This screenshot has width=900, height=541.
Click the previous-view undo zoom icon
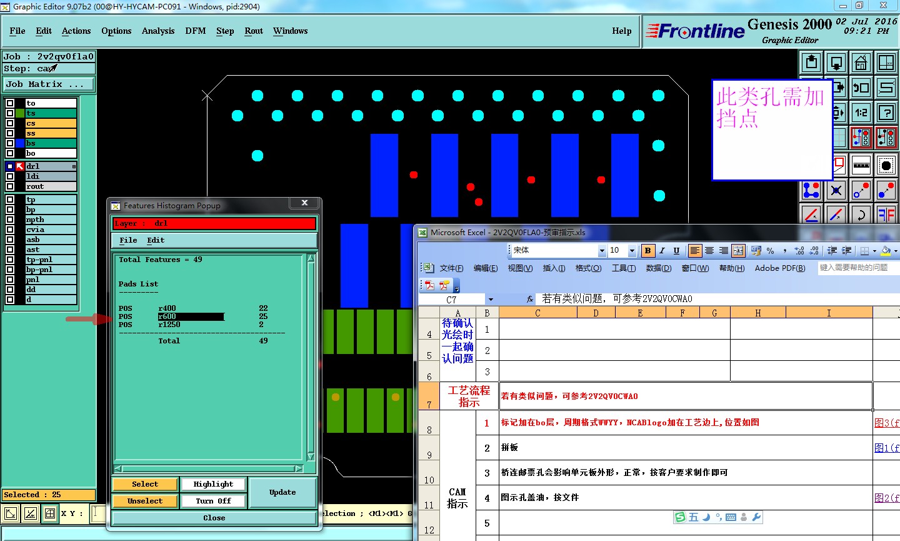point(861,88)
